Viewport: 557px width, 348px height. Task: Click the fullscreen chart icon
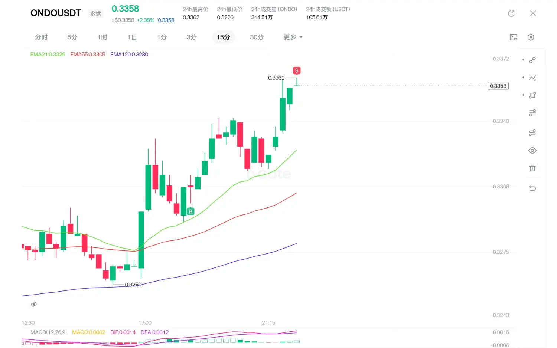coord(514,37)
